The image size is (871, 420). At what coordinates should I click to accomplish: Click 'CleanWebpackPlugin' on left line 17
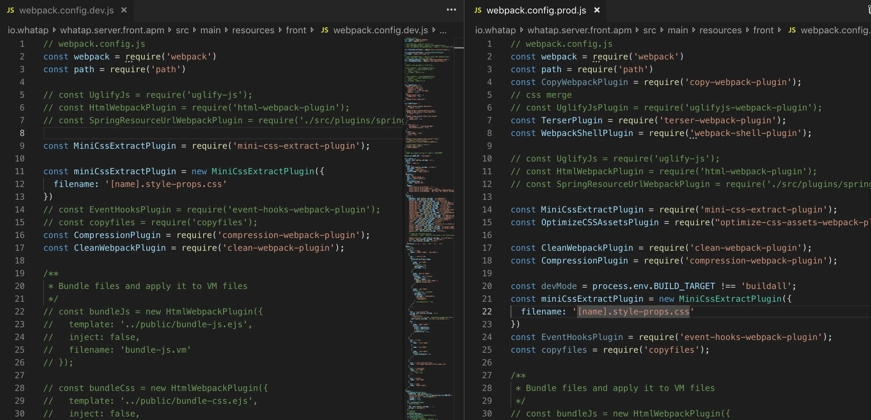coord(120,248)
